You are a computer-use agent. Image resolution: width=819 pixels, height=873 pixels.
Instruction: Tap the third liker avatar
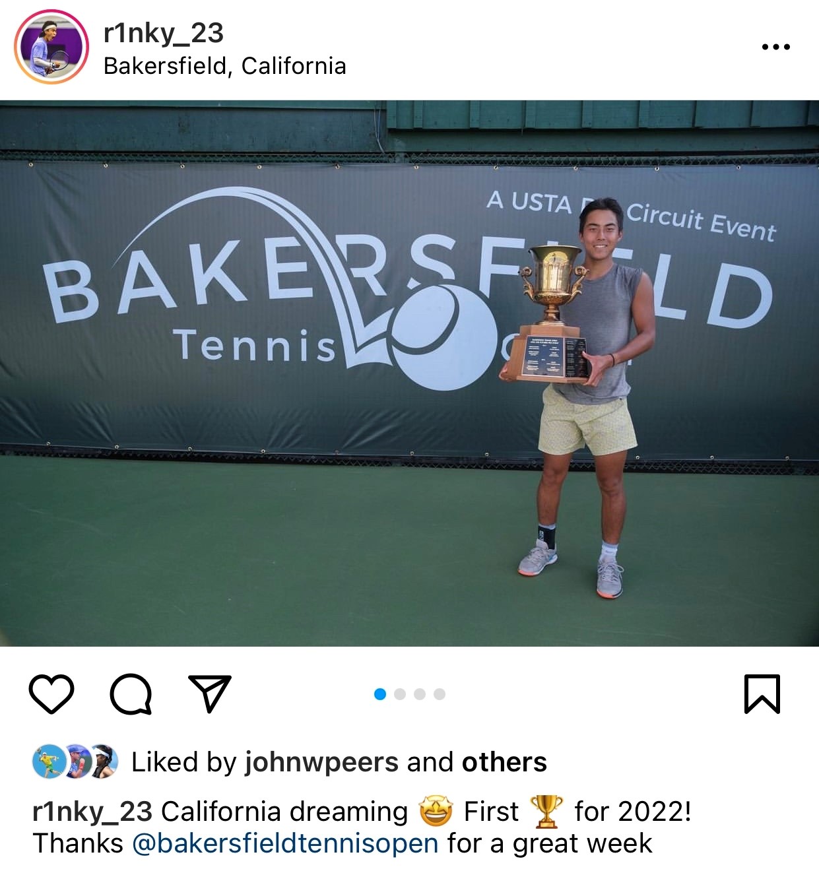pos(103,761)
